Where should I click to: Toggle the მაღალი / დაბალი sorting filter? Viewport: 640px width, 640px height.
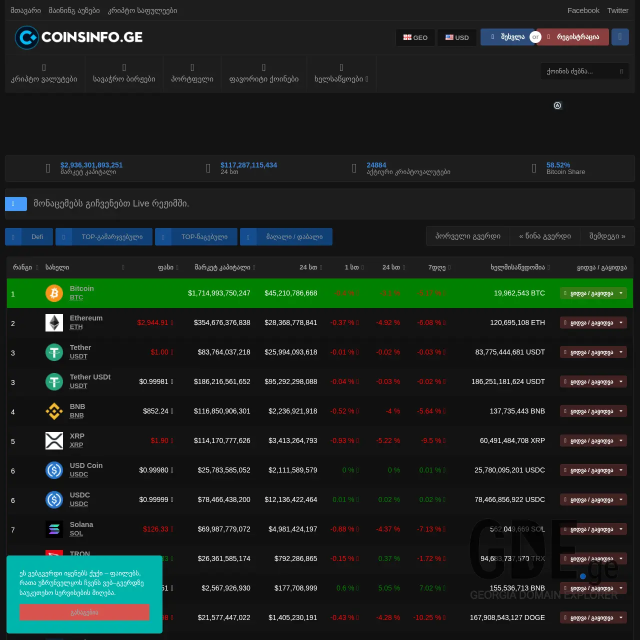point(286,236)
